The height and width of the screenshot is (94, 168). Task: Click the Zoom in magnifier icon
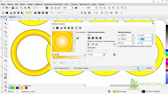[101, 8]
